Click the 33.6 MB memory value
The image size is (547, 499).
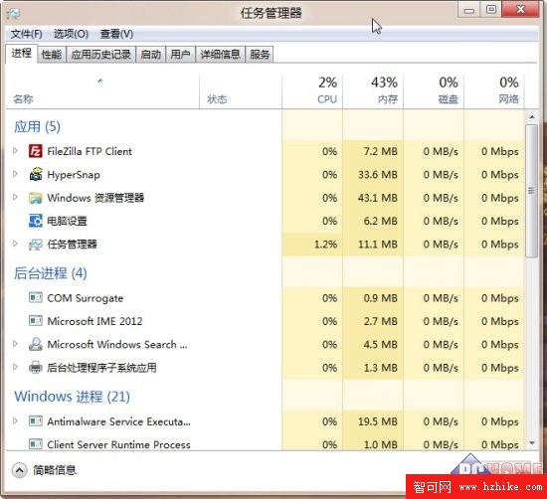pyautogui.click(x=378, y=175)
